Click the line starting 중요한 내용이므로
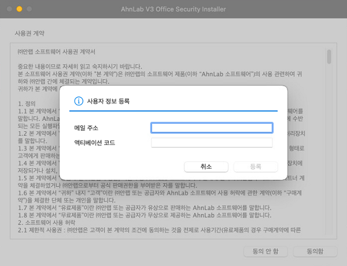The width and height of the screenshot is (347, 266). (80, 66)
